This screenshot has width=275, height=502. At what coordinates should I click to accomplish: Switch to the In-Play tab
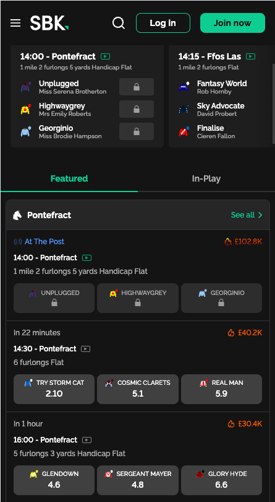point(206,178)
